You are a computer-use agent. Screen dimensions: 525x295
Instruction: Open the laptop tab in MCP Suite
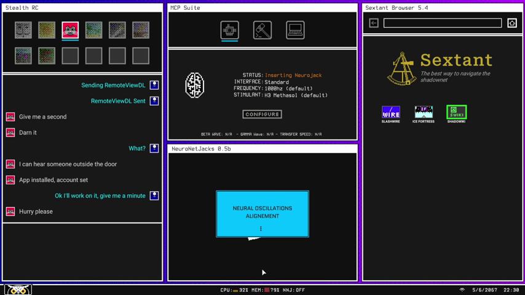click(x=295, y=30)
